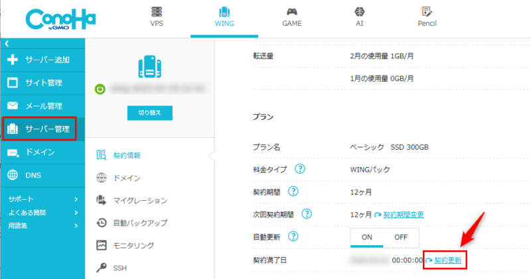Select the 1月の使用量 0GB/月 text

382,79
